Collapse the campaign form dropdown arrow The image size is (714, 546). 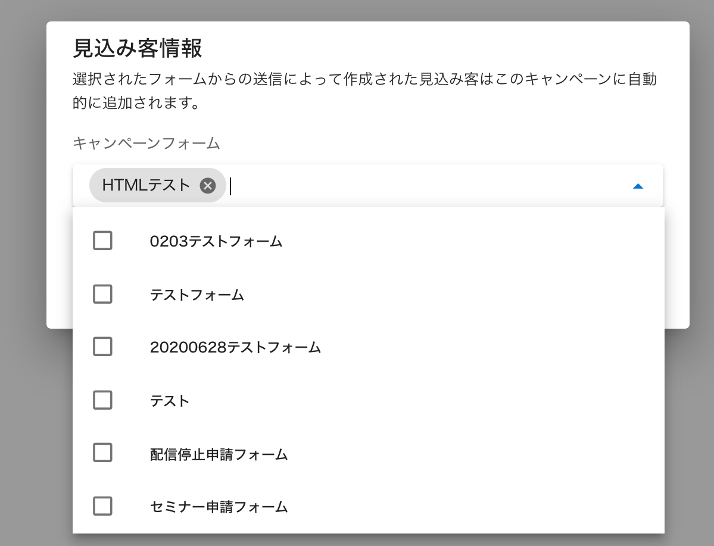coord(638,186)
